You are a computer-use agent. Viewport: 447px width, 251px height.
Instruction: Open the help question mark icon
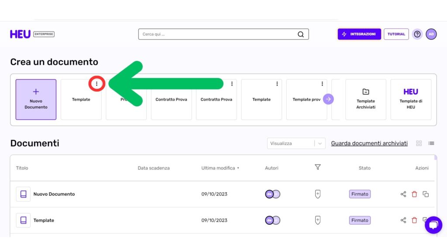[x=417, y=34]
